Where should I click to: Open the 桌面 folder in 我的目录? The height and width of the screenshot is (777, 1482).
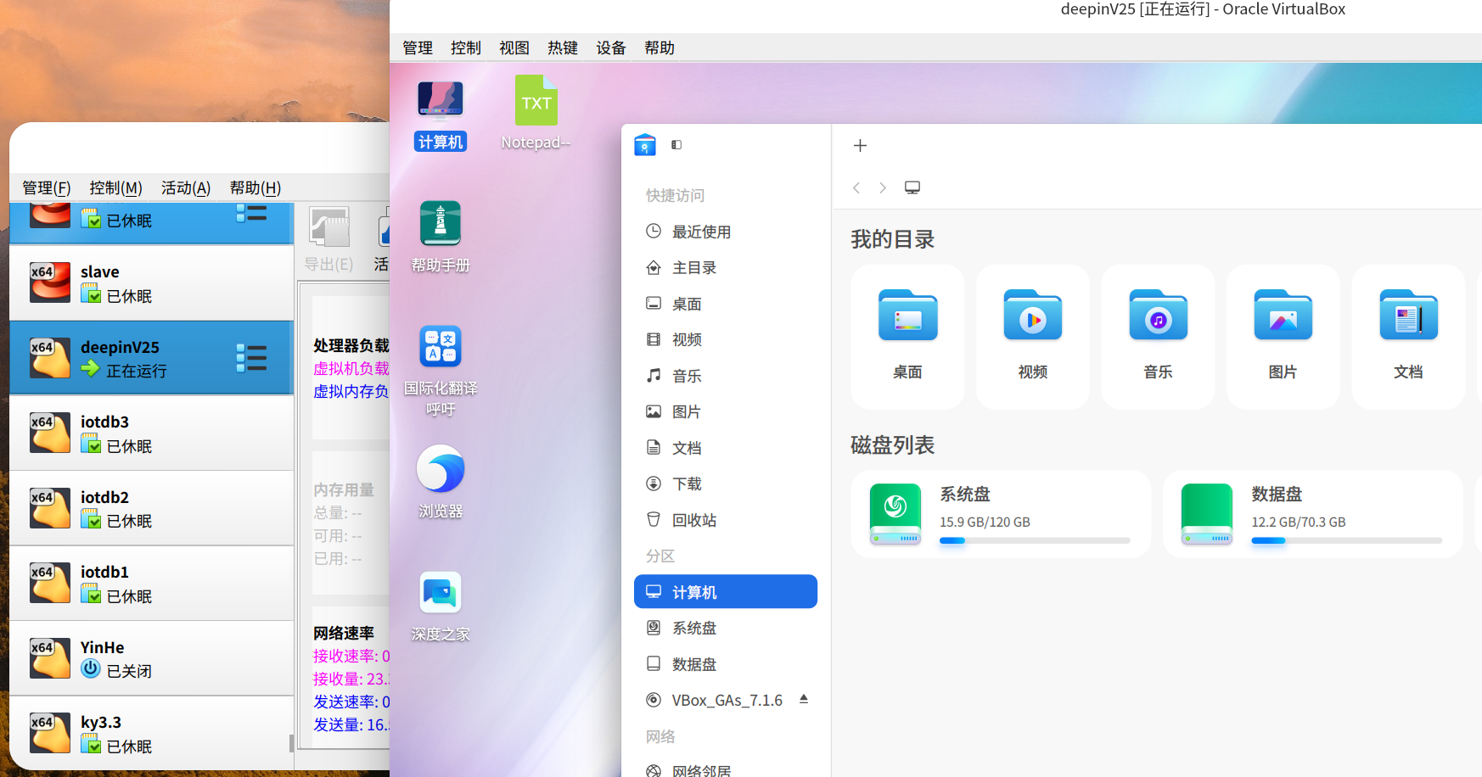click(907, 337)
